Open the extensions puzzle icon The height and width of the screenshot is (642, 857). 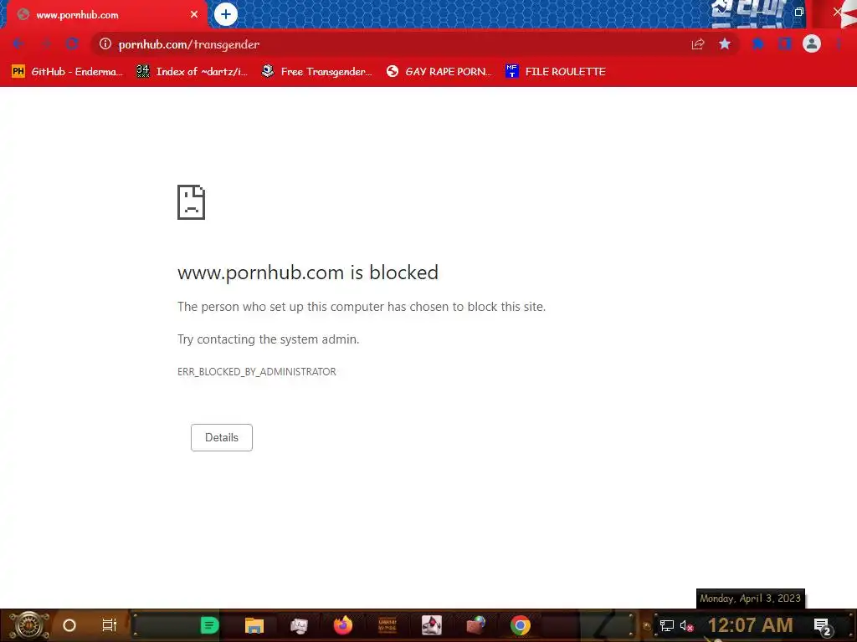point(758,43)
